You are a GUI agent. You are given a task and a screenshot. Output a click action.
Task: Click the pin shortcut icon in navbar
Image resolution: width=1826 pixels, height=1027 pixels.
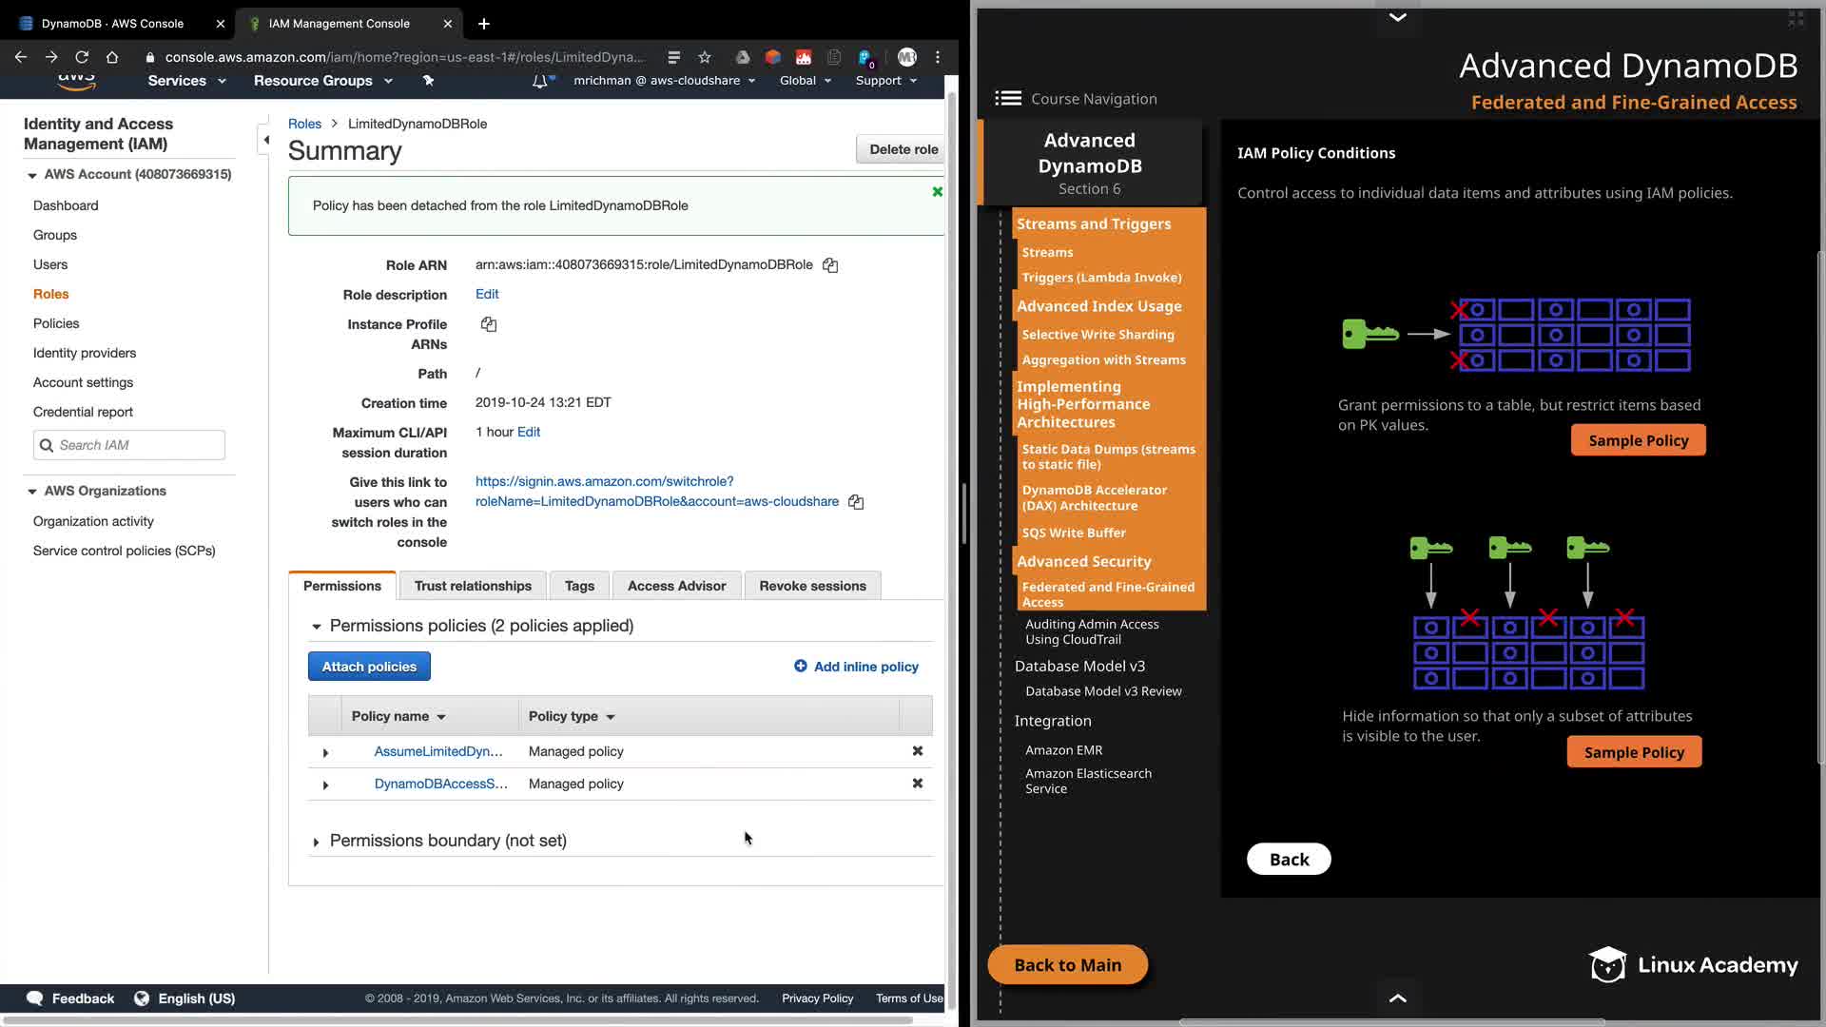[x=428, y=81]
